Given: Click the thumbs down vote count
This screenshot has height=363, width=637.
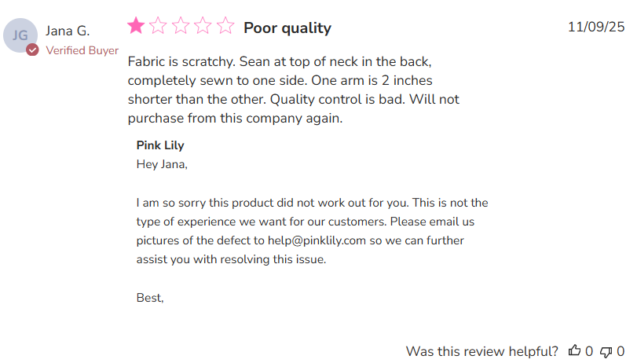Looking at the screenshot, I should tap(621, 351).
